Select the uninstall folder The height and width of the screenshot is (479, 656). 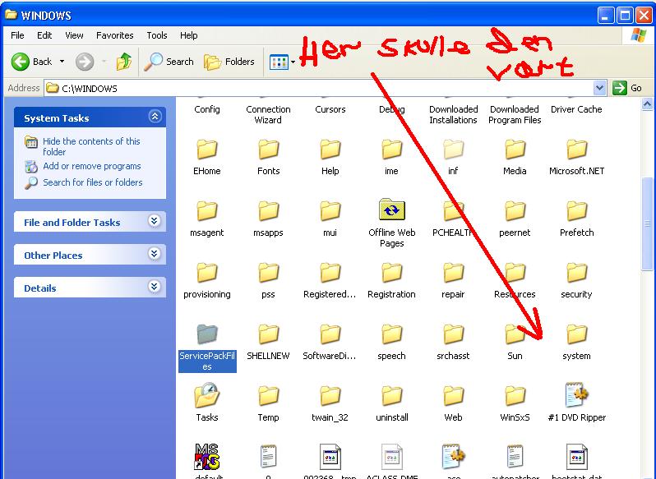pos(391,403)
